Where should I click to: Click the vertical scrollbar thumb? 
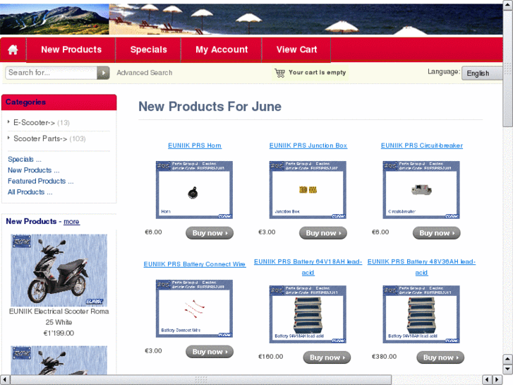507,68
